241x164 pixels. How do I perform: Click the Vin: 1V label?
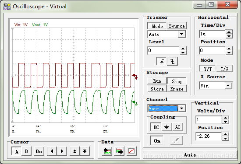[x=21, y=24]
